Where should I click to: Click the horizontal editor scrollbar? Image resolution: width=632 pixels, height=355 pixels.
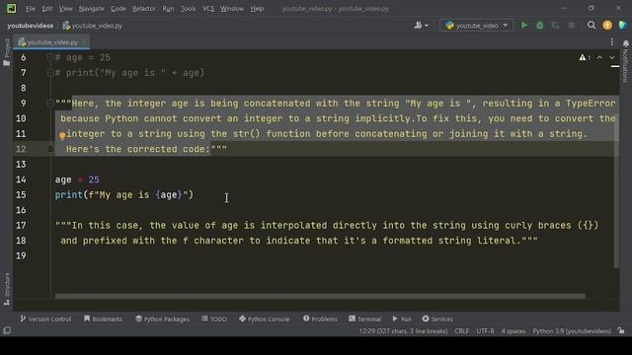pyautogui.click(x=320, y=296)
